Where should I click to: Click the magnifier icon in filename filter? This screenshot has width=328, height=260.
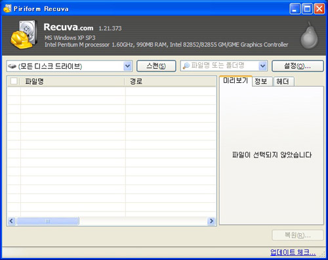coord(186,66)
